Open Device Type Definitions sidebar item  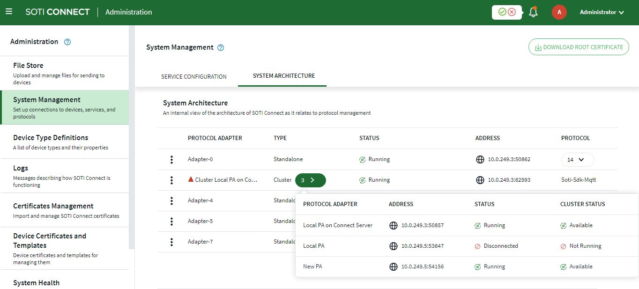click(x=65, y=141)
